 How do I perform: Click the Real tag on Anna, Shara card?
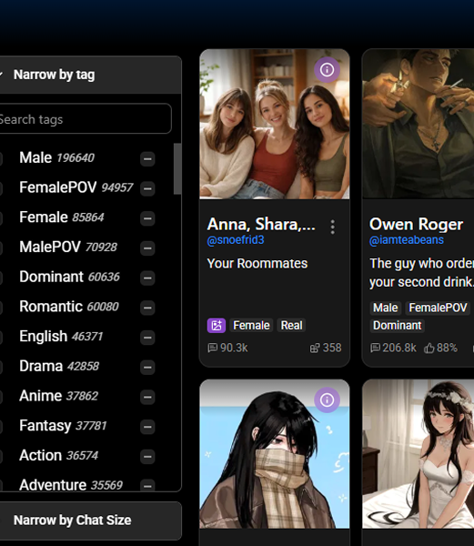click(291, 326)
